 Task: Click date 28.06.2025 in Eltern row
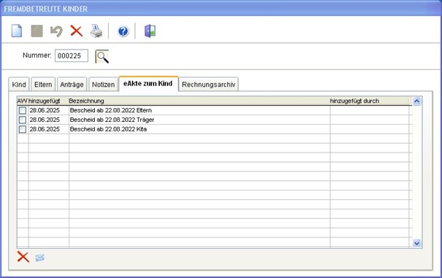[x=45, y=110]
